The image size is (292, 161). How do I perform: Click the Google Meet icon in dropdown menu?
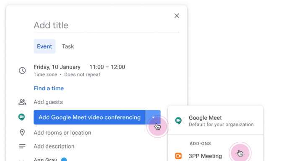pos(178,121)
